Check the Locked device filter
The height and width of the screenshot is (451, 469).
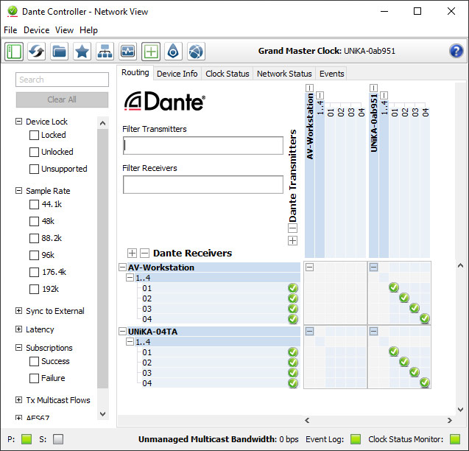(x=34, y=135)
